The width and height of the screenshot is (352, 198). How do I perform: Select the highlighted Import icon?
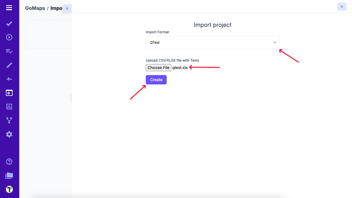point(9,93)
